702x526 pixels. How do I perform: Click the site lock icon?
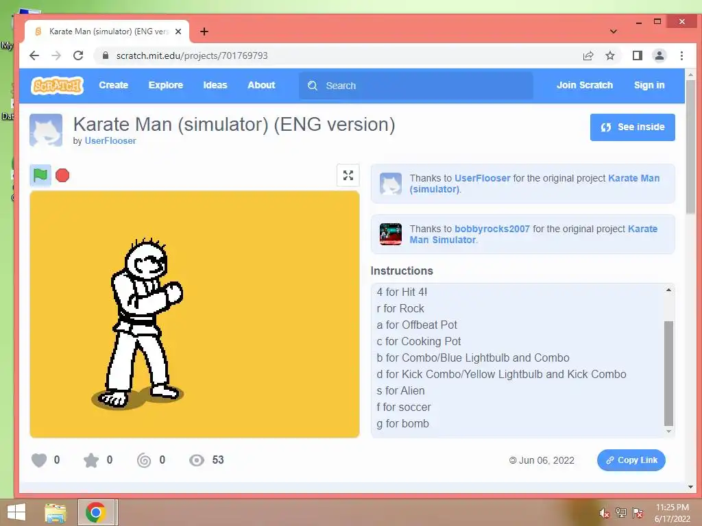click(x=105, y=55)
